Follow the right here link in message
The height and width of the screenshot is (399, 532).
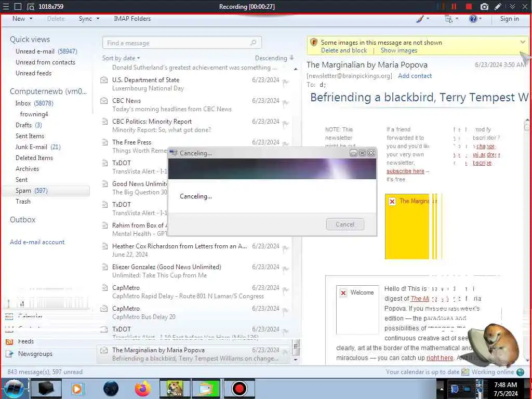(x=440, y=357)
